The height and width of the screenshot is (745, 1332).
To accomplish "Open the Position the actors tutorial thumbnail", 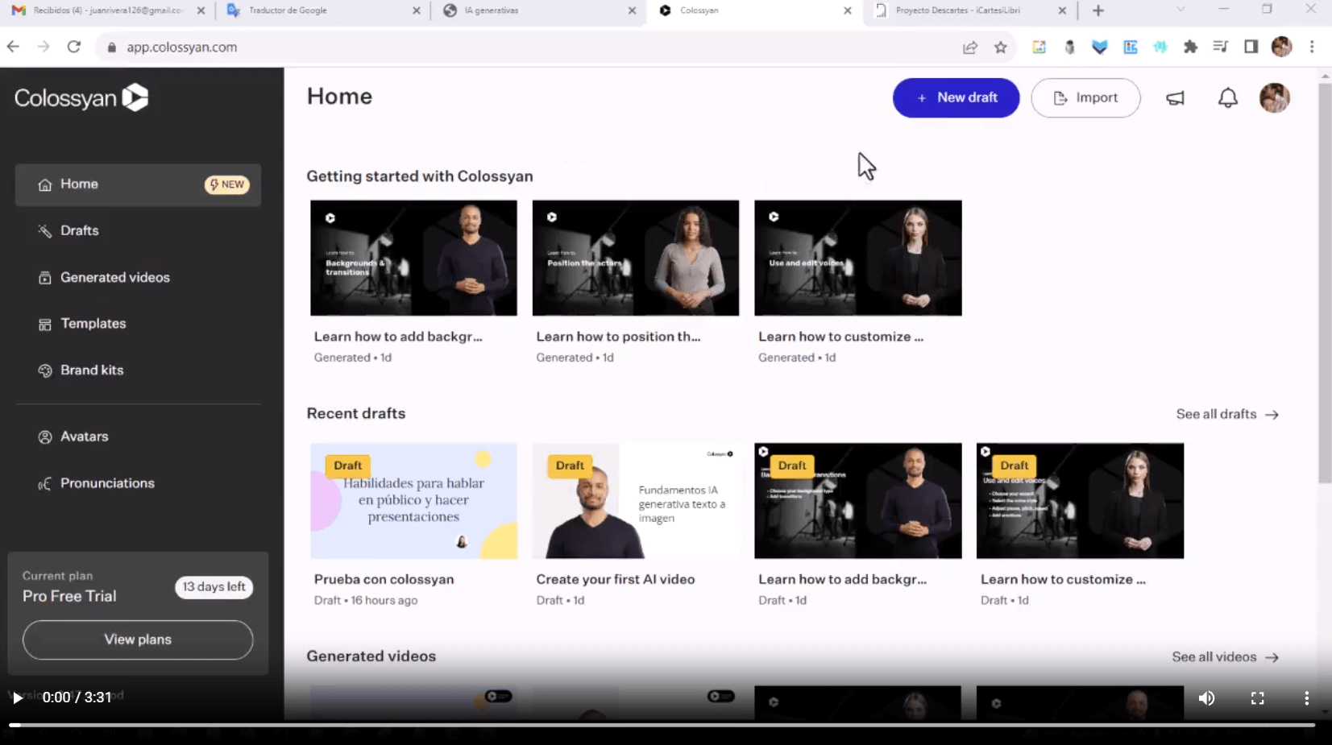I will point(636,258).
